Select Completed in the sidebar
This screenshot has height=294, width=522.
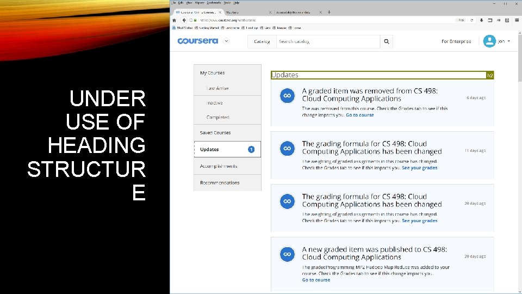click(x=228, y=118)
